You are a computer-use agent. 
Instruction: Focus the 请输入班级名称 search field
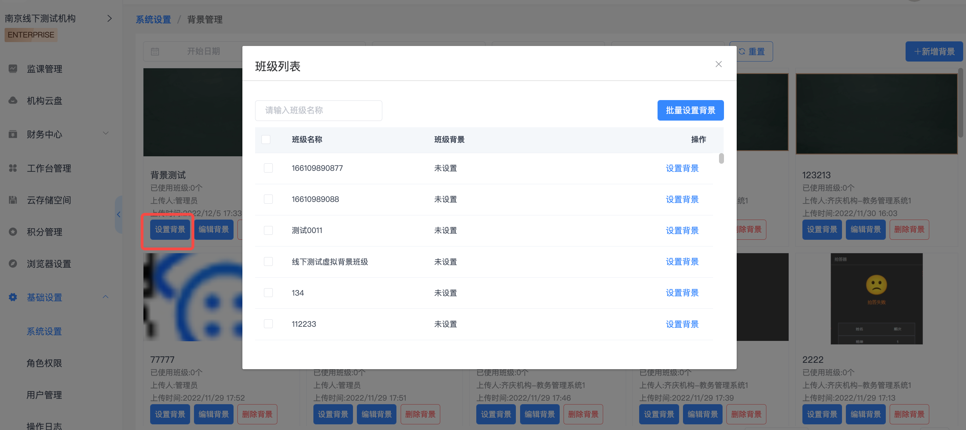[x=318, y=110]
